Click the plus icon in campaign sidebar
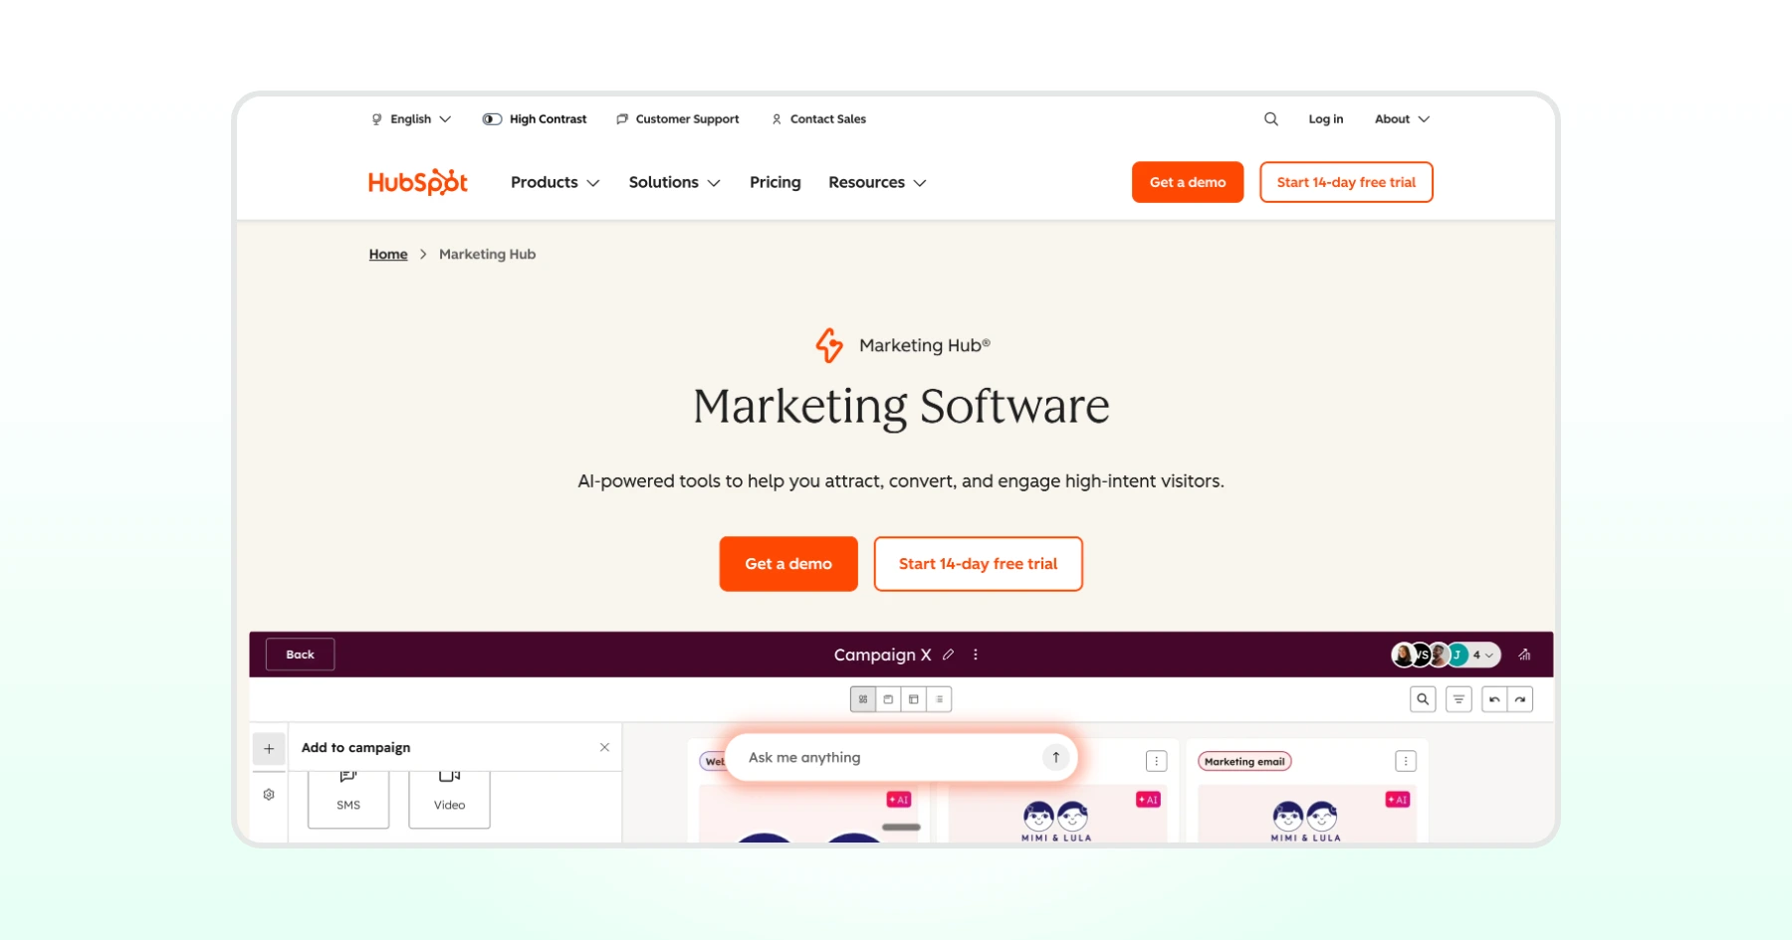 (x=269, y=749)
